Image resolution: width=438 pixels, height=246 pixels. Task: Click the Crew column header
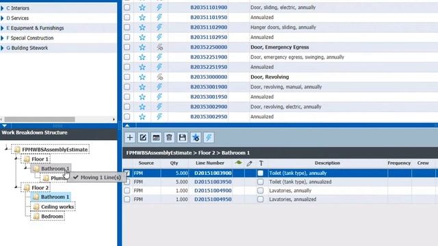coord(423,163)
